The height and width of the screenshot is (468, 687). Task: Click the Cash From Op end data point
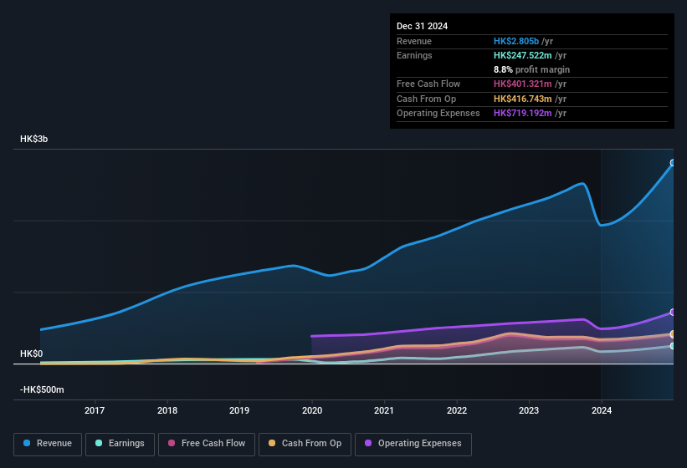673,334
